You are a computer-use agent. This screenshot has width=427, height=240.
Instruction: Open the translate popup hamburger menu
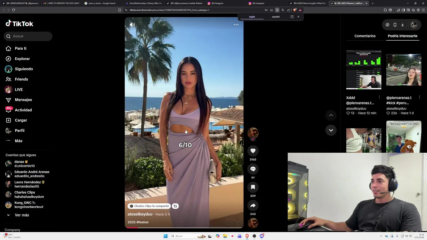coord(292,17)
